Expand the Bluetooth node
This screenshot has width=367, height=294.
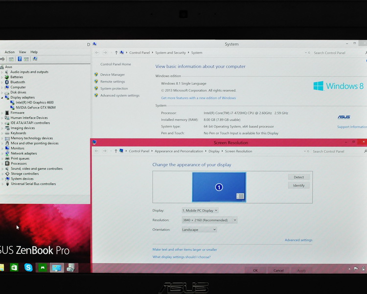tap(2, 82)
